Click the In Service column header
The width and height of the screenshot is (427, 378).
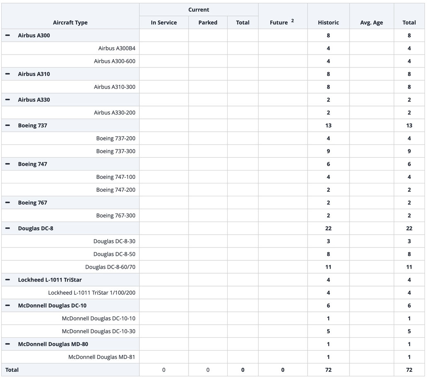(164, 23)
